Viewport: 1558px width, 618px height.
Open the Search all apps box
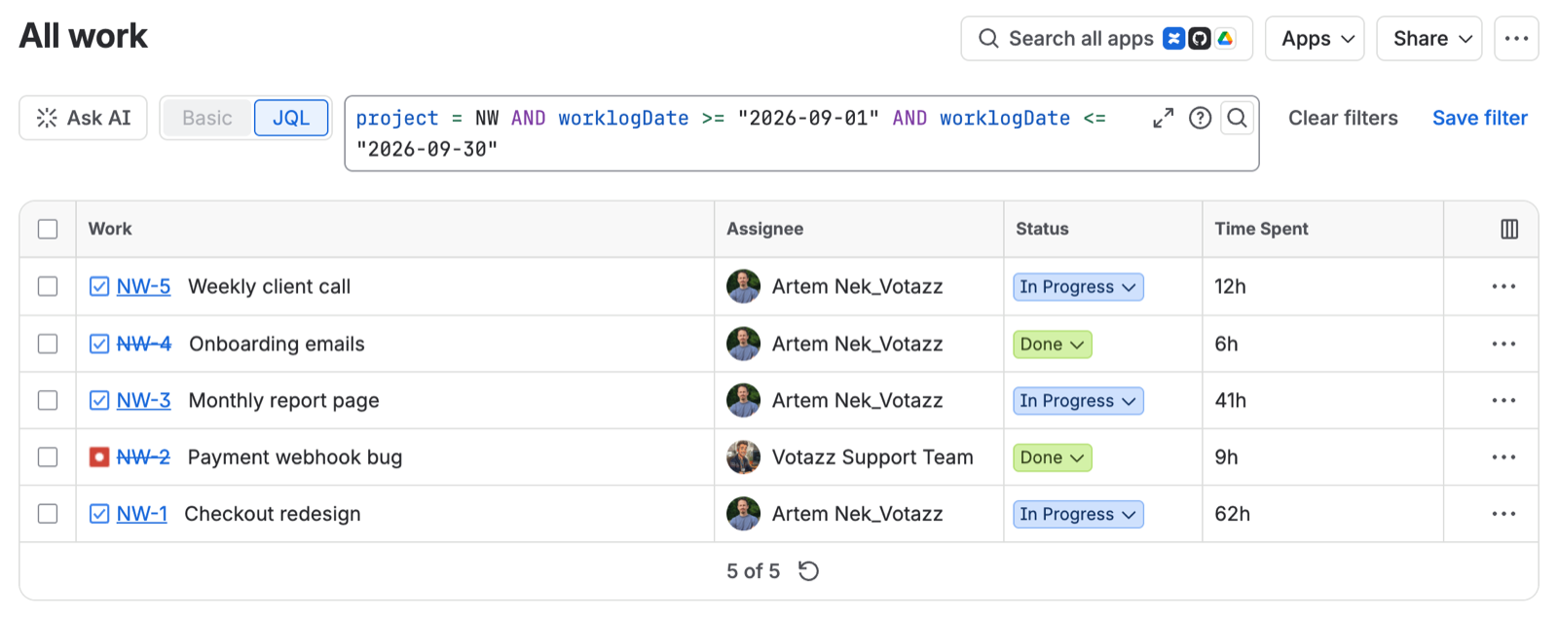(1106, 38)
